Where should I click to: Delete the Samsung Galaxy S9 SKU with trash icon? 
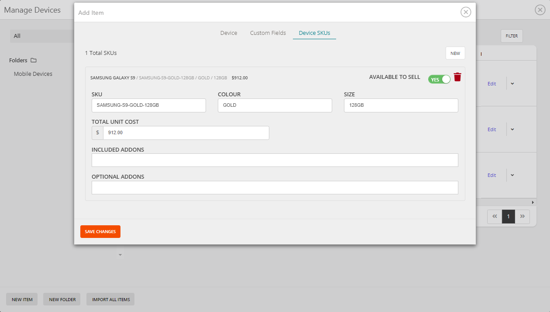click(457, 77)
